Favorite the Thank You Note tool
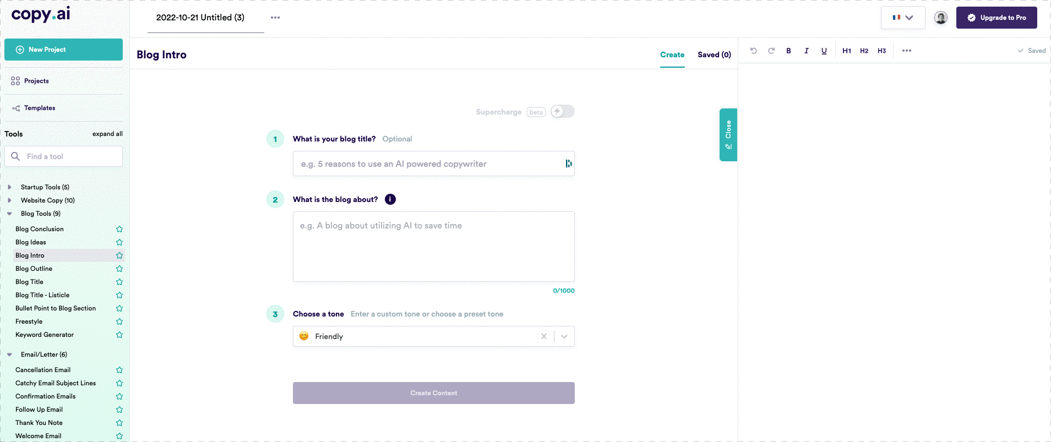The image size is (1051, 442). click(119, 423)
